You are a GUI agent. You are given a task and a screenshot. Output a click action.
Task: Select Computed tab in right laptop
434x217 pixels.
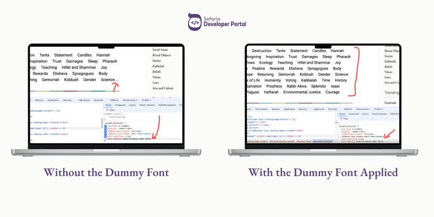(x=353, y=114)
